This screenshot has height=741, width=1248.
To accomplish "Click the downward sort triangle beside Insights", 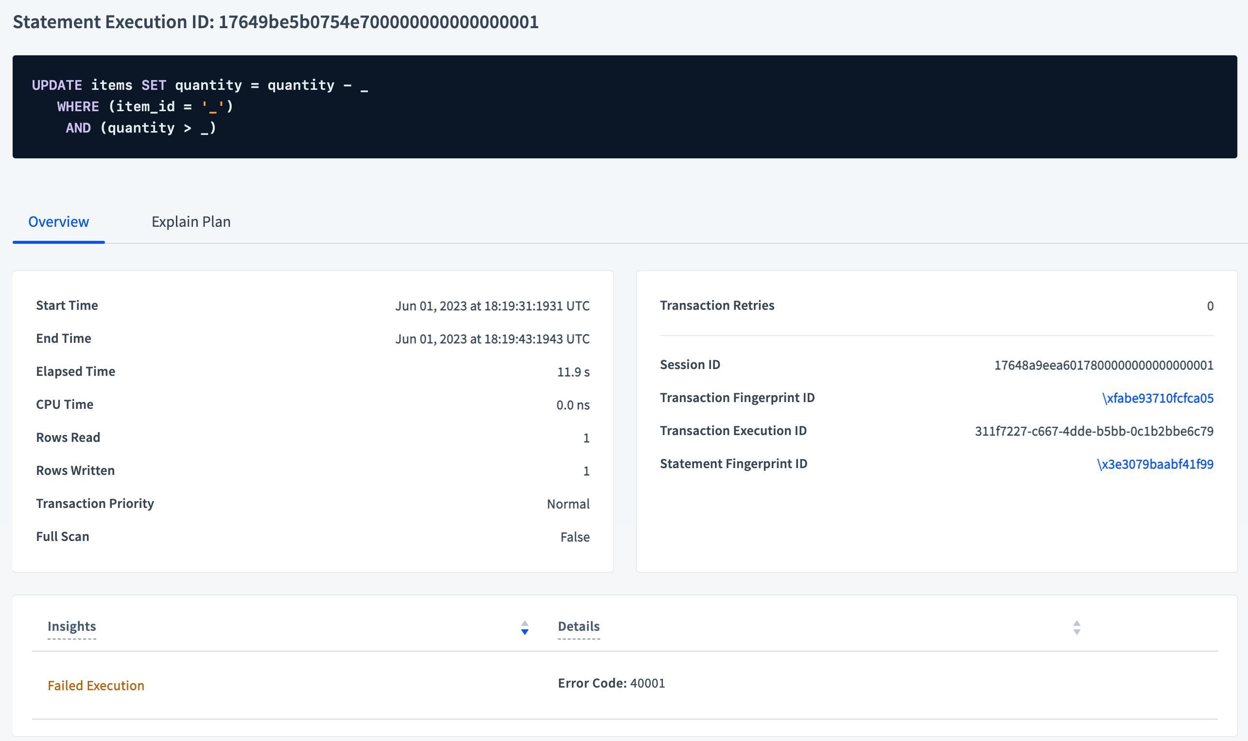I will [524, 632].
